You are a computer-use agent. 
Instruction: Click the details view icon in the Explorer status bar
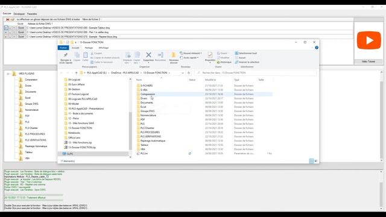click(x=311, y=161)
